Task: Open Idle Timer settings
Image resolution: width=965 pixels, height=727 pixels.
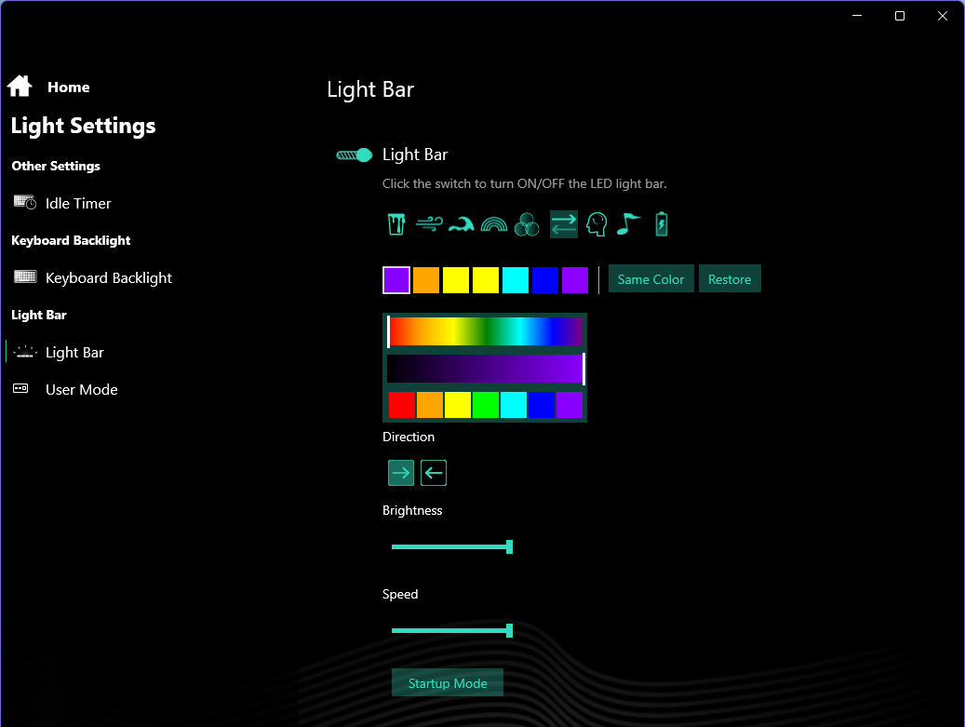Action: click(x=78, y=203)
